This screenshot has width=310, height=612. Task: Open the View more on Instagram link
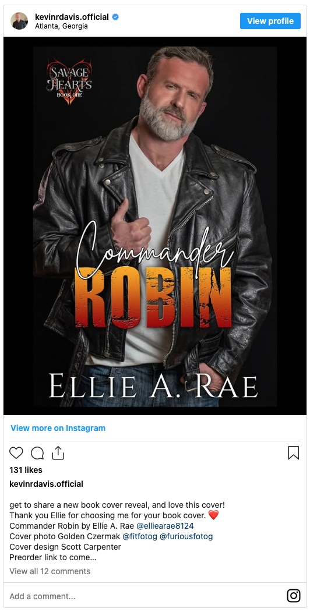(x=58, y=428)
